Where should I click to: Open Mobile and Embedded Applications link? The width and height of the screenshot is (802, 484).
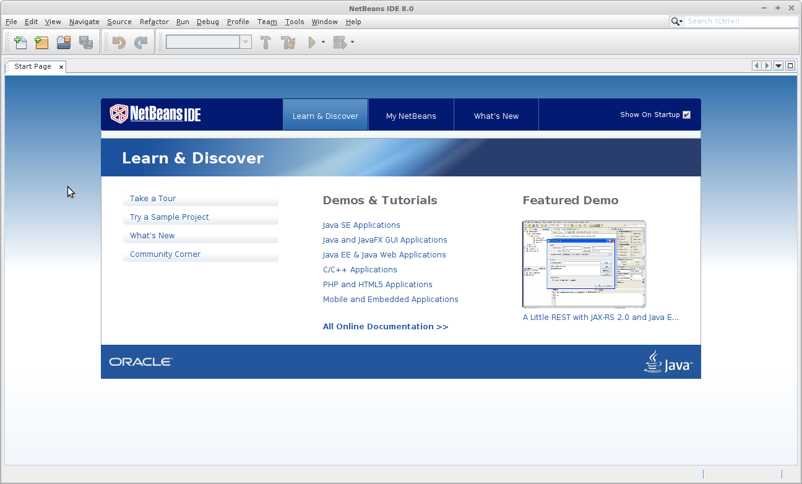point(390,300)
